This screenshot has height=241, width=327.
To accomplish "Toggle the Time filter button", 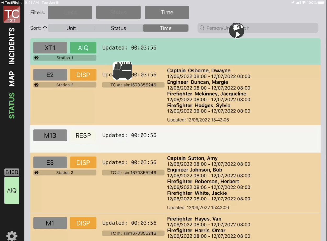I will [167, 13].
